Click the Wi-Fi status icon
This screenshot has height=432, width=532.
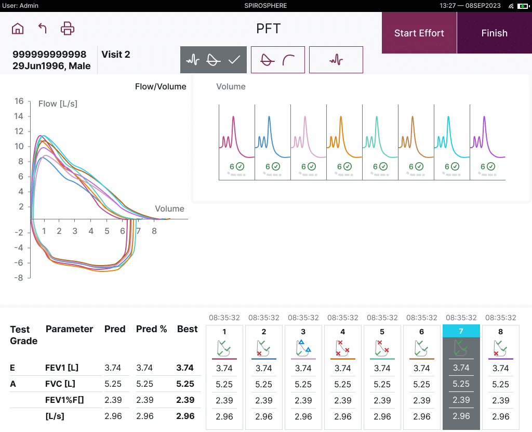(x=511, y=5)
